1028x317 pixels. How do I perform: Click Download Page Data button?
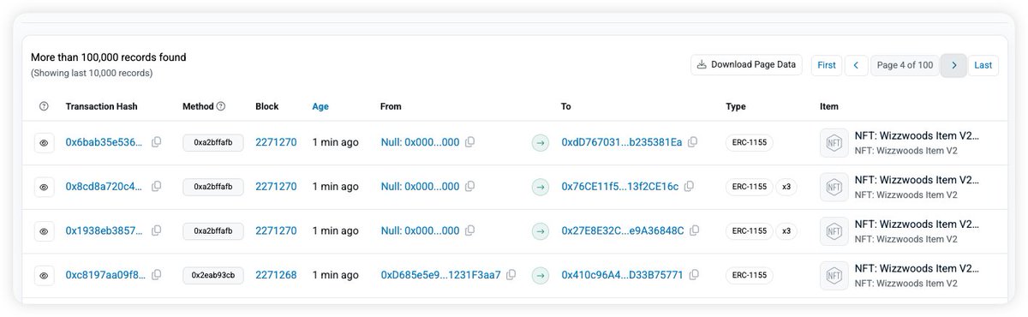click(x=746, y=65)
